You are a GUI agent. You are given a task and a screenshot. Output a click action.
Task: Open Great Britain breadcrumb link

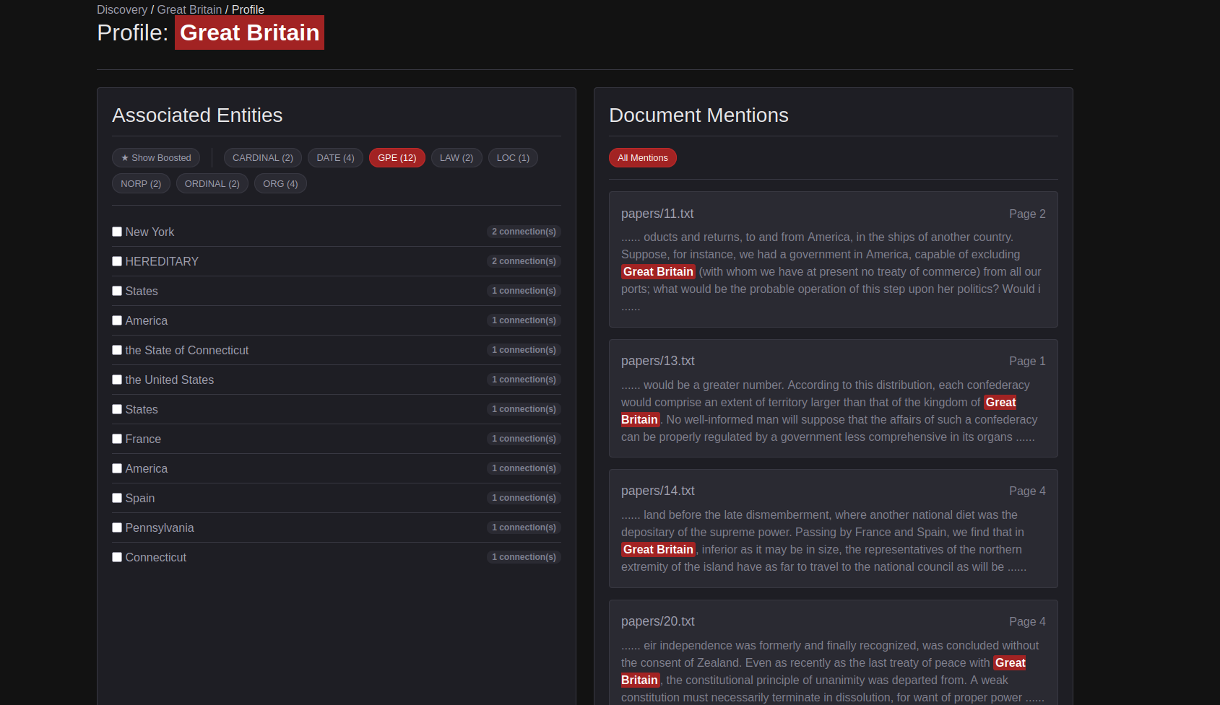(189, 9)
